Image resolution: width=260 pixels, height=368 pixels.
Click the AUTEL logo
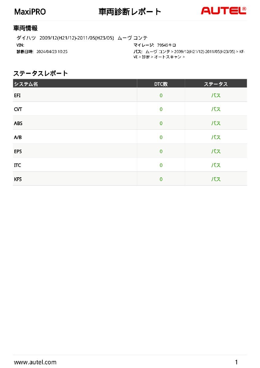pos(223,11)
